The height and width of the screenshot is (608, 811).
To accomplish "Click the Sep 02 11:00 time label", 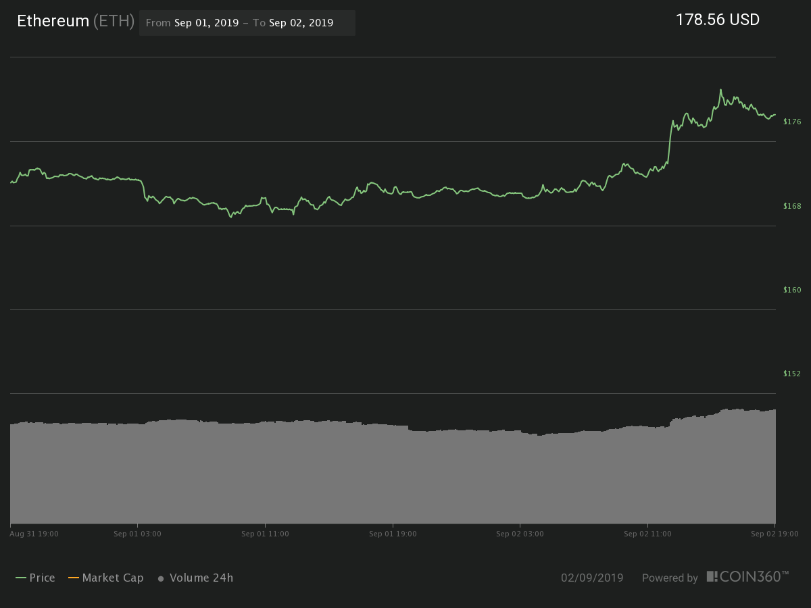I will pos(647,534).
